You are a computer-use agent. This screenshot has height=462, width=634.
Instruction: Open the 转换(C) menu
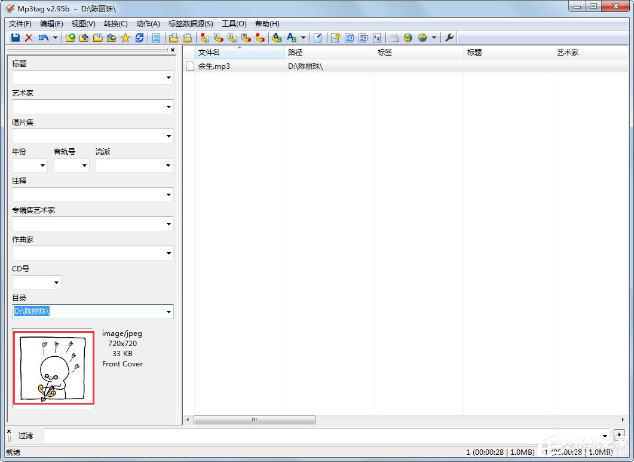(x=116, y=24)
